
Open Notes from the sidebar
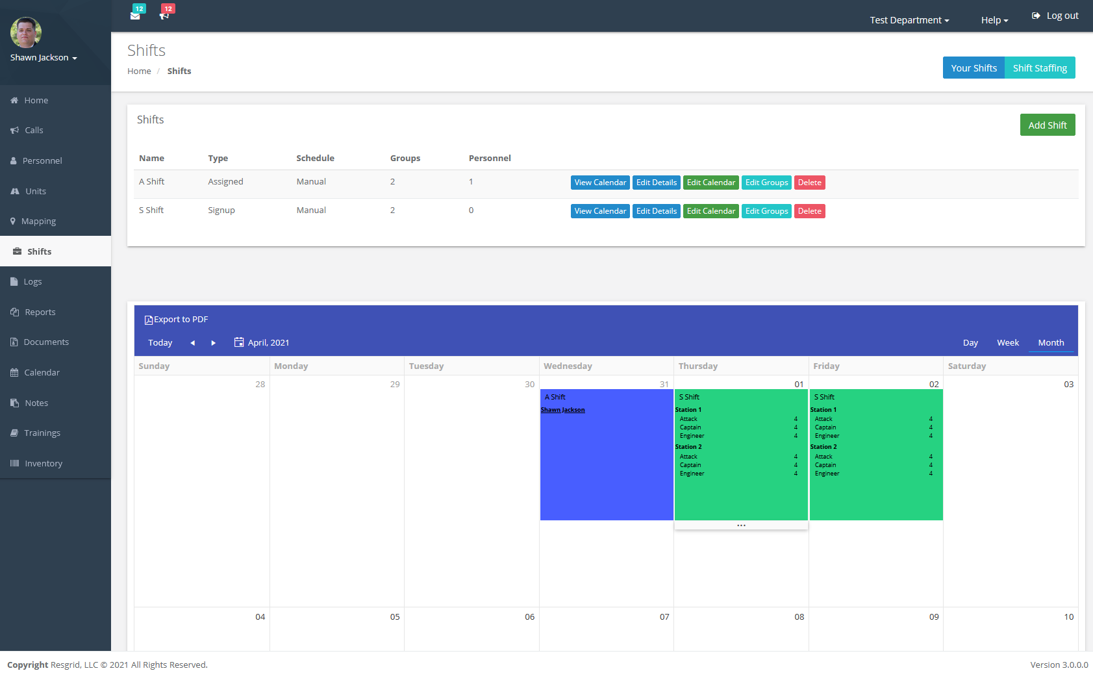coord(36,402)
